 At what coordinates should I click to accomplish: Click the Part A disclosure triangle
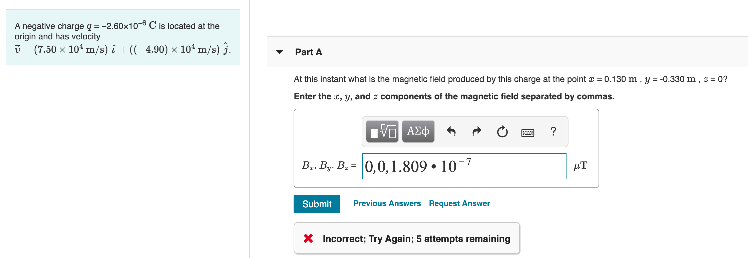tap(280, 52)
